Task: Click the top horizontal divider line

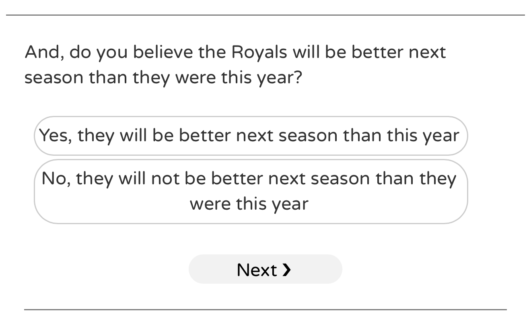Action: [265, 15]
